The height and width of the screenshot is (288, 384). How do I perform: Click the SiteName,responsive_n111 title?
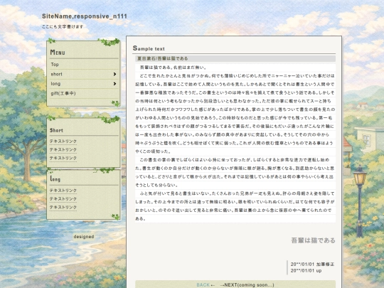tap(85, 16)
